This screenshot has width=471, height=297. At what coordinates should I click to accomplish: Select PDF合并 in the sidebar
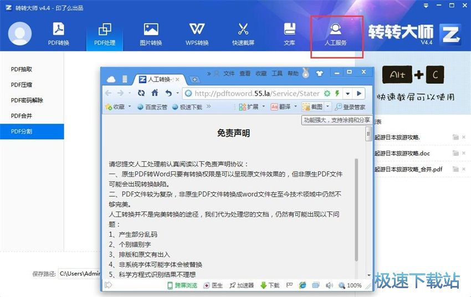[21, 116]
